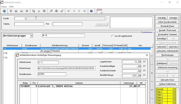Open Artikel-Kundenstatistik
This screenshot has width=181, height=104.
click(x=167, y=22)
